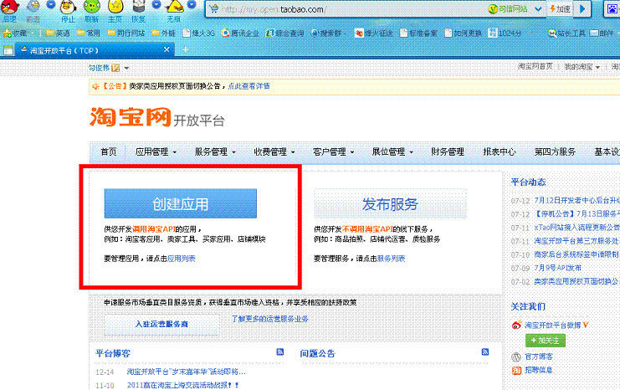The width and height of the screenshot is (620, 390).
Task: Open the 腾讯企业 bookmark
Action: click(240, 33)
